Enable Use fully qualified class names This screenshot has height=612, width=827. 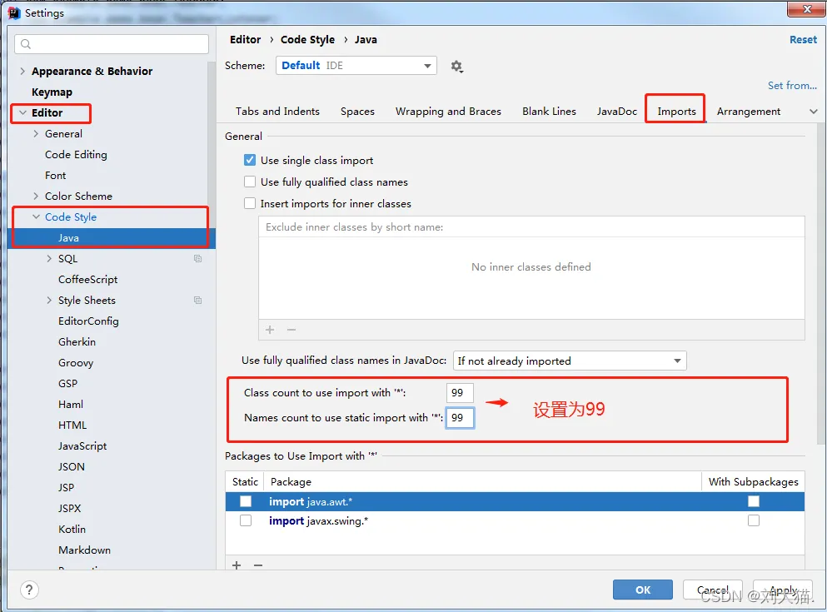click(250, 182)
